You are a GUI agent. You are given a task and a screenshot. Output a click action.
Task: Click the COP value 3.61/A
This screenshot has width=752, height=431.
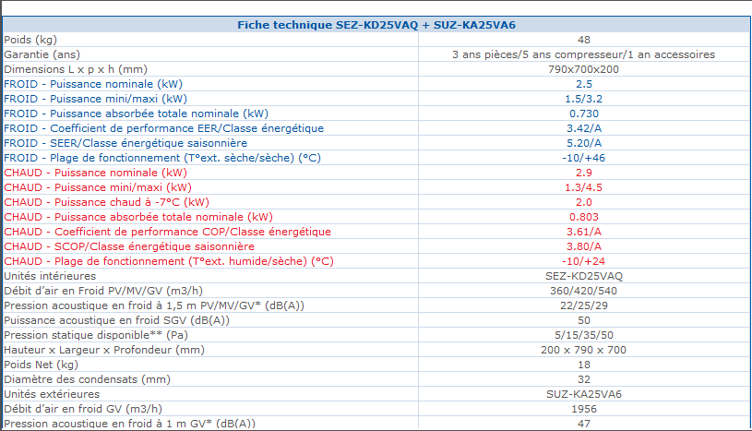point(584,232)
